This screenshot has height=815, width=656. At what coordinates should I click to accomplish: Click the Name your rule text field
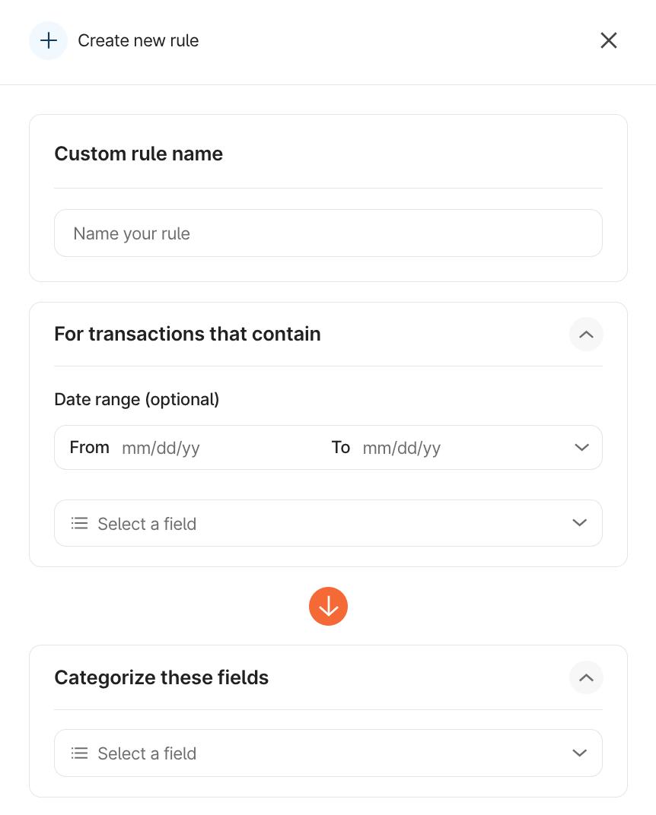(328, 233)
